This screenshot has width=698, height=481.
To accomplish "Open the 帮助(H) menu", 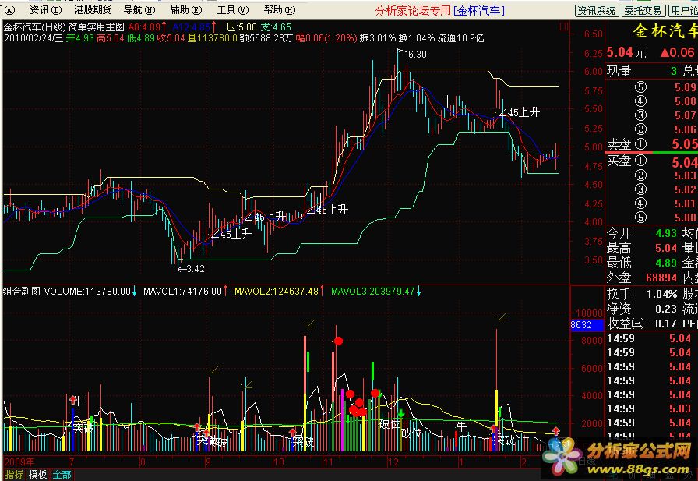I will (279, 10).
